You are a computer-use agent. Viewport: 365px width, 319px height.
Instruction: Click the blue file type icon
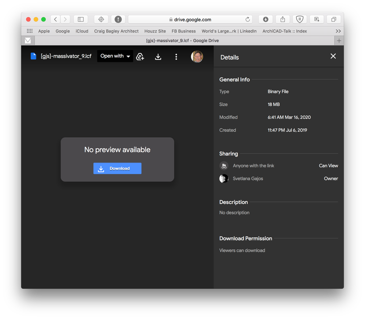pyautogui.click(x=34, y=56)
